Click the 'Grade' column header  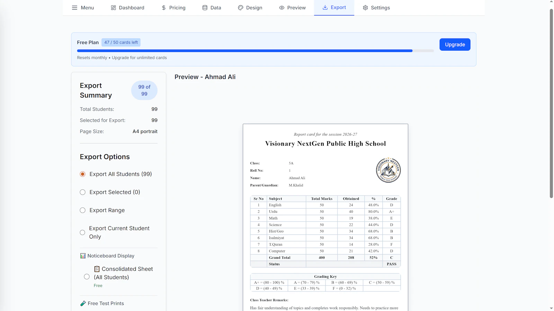point(392,199)
